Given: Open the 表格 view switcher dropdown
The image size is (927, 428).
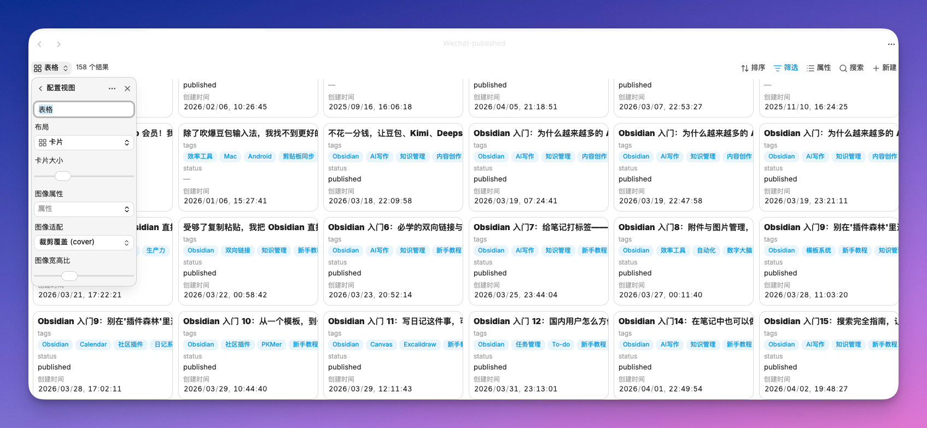Looking at the screenshot, I should pos(51,68).
